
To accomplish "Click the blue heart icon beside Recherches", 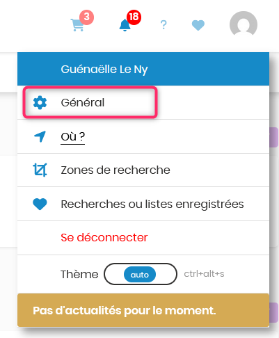I will pyautogui.click(x=40, y=204).
